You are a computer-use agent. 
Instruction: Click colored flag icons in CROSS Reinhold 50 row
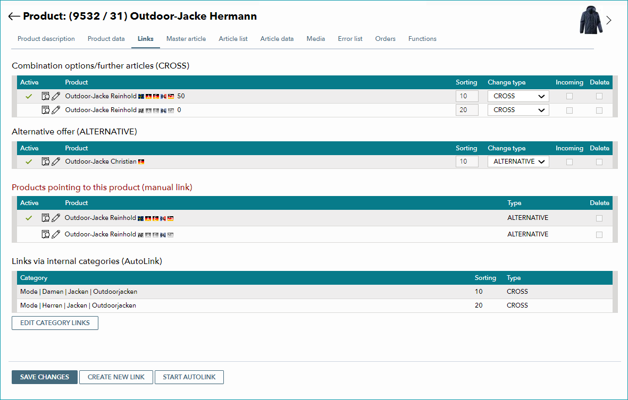point(156,96)
